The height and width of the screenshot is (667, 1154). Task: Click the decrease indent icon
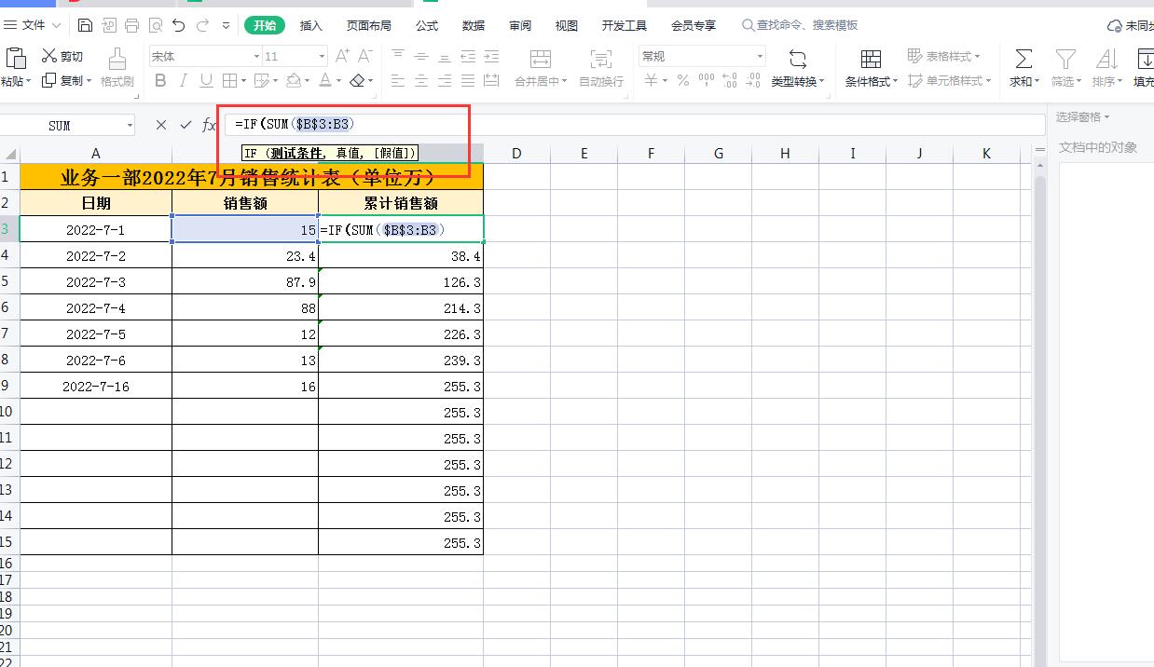pyautogui.click(x=468, y=57)
